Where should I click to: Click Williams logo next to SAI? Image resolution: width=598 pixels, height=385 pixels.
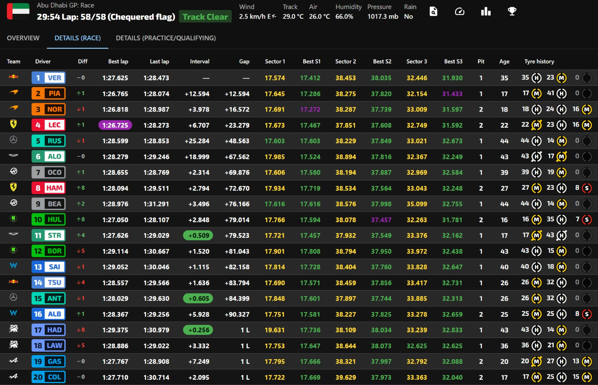click(x=13, y=266)
